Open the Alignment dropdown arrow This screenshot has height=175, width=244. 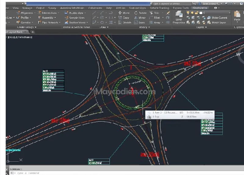tap(35, 13)
